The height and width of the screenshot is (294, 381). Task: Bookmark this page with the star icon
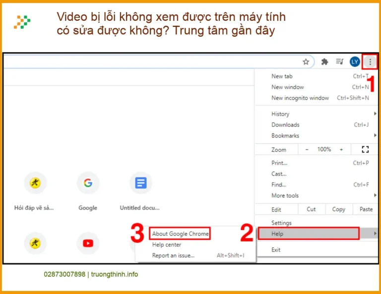click(306, 62)
